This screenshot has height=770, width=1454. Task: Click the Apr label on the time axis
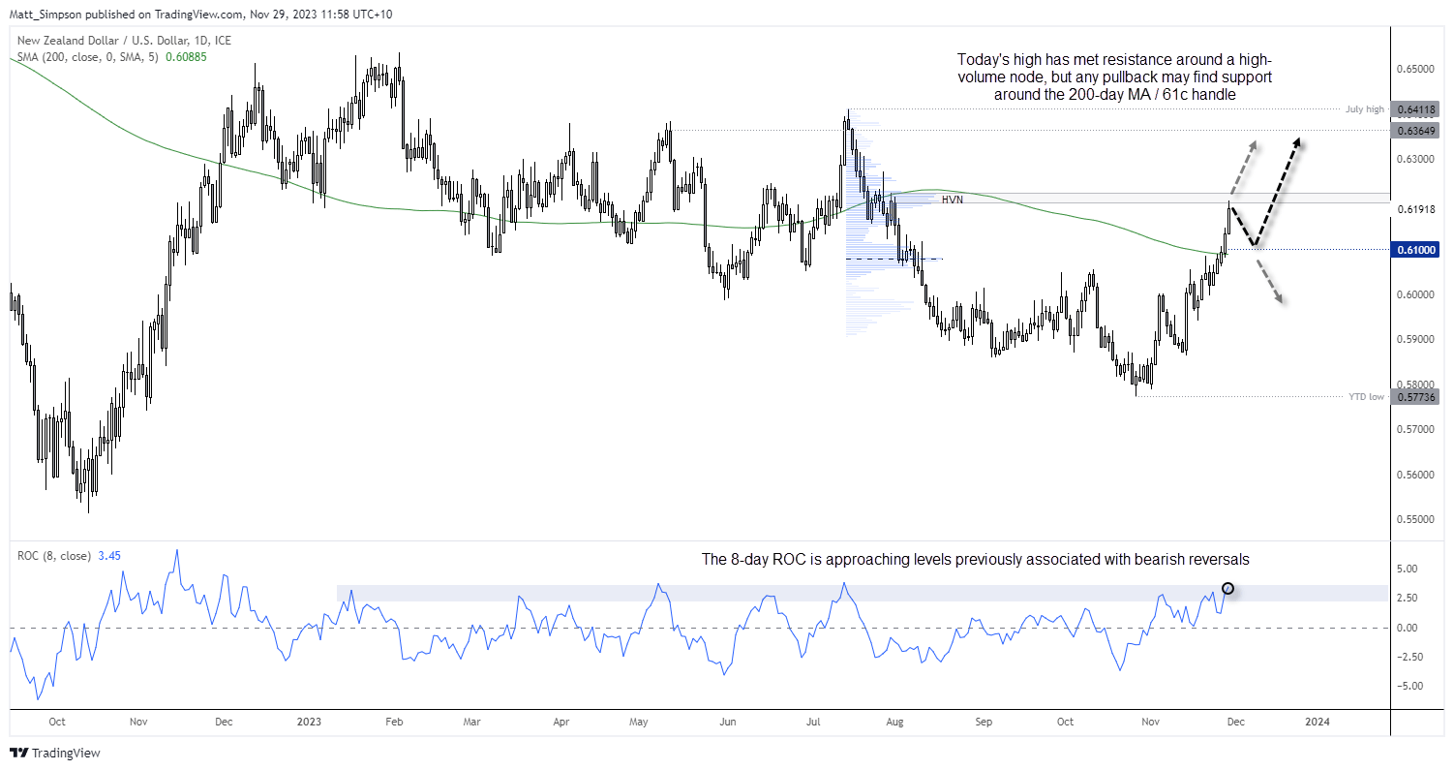coord(561,722)
